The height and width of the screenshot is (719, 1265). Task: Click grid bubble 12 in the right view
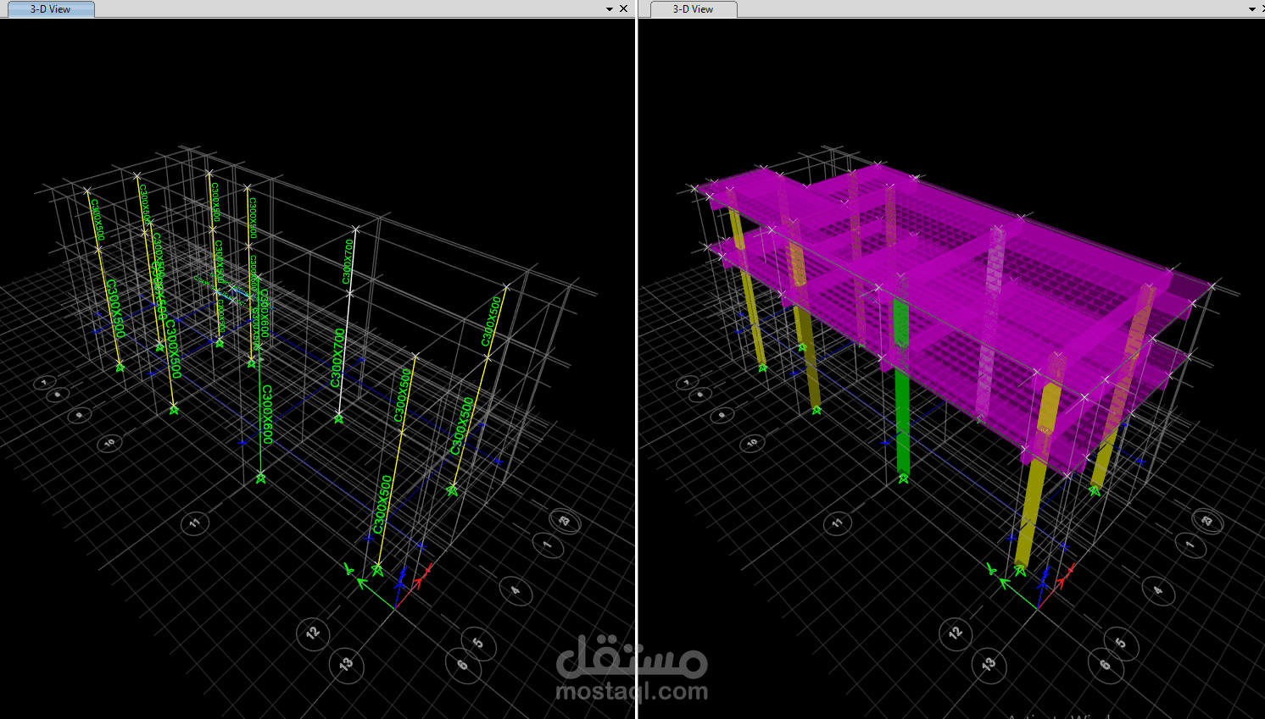coord(956,633)
